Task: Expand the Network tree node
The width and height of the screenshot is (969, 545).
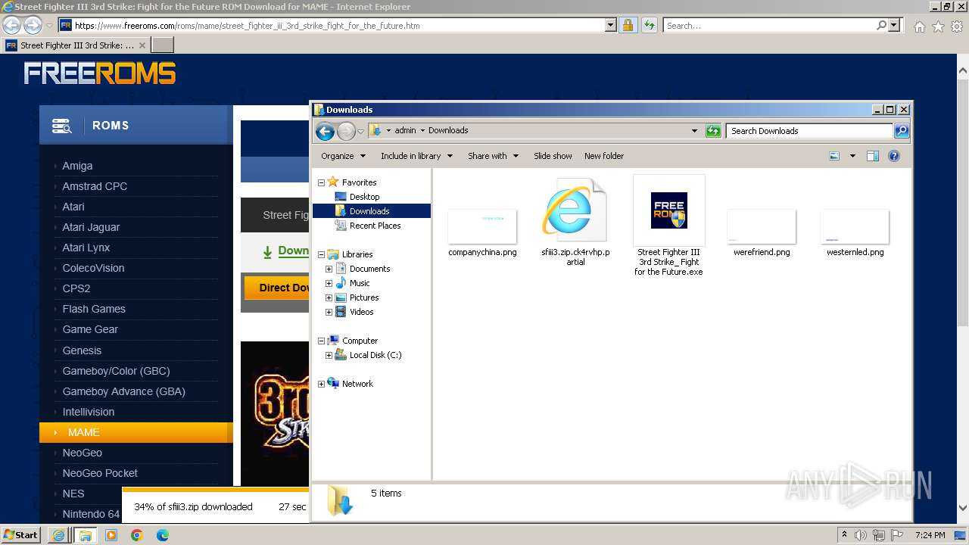Action: click(x=321, y=384)
